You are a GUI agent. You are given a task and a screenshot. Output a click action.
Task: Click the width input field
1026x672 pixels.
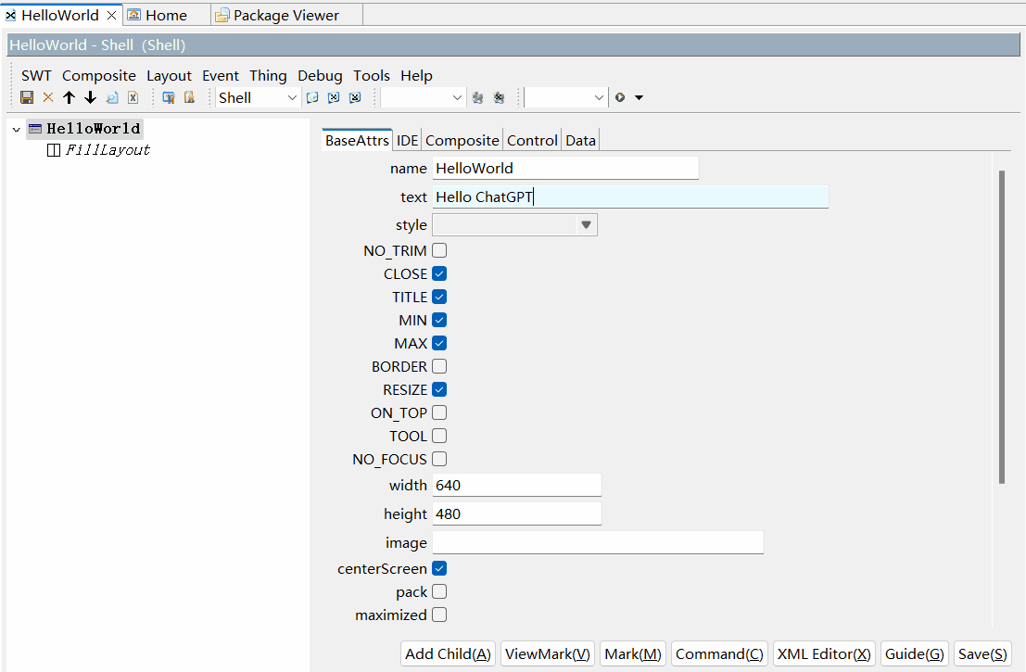pos(516,486)
